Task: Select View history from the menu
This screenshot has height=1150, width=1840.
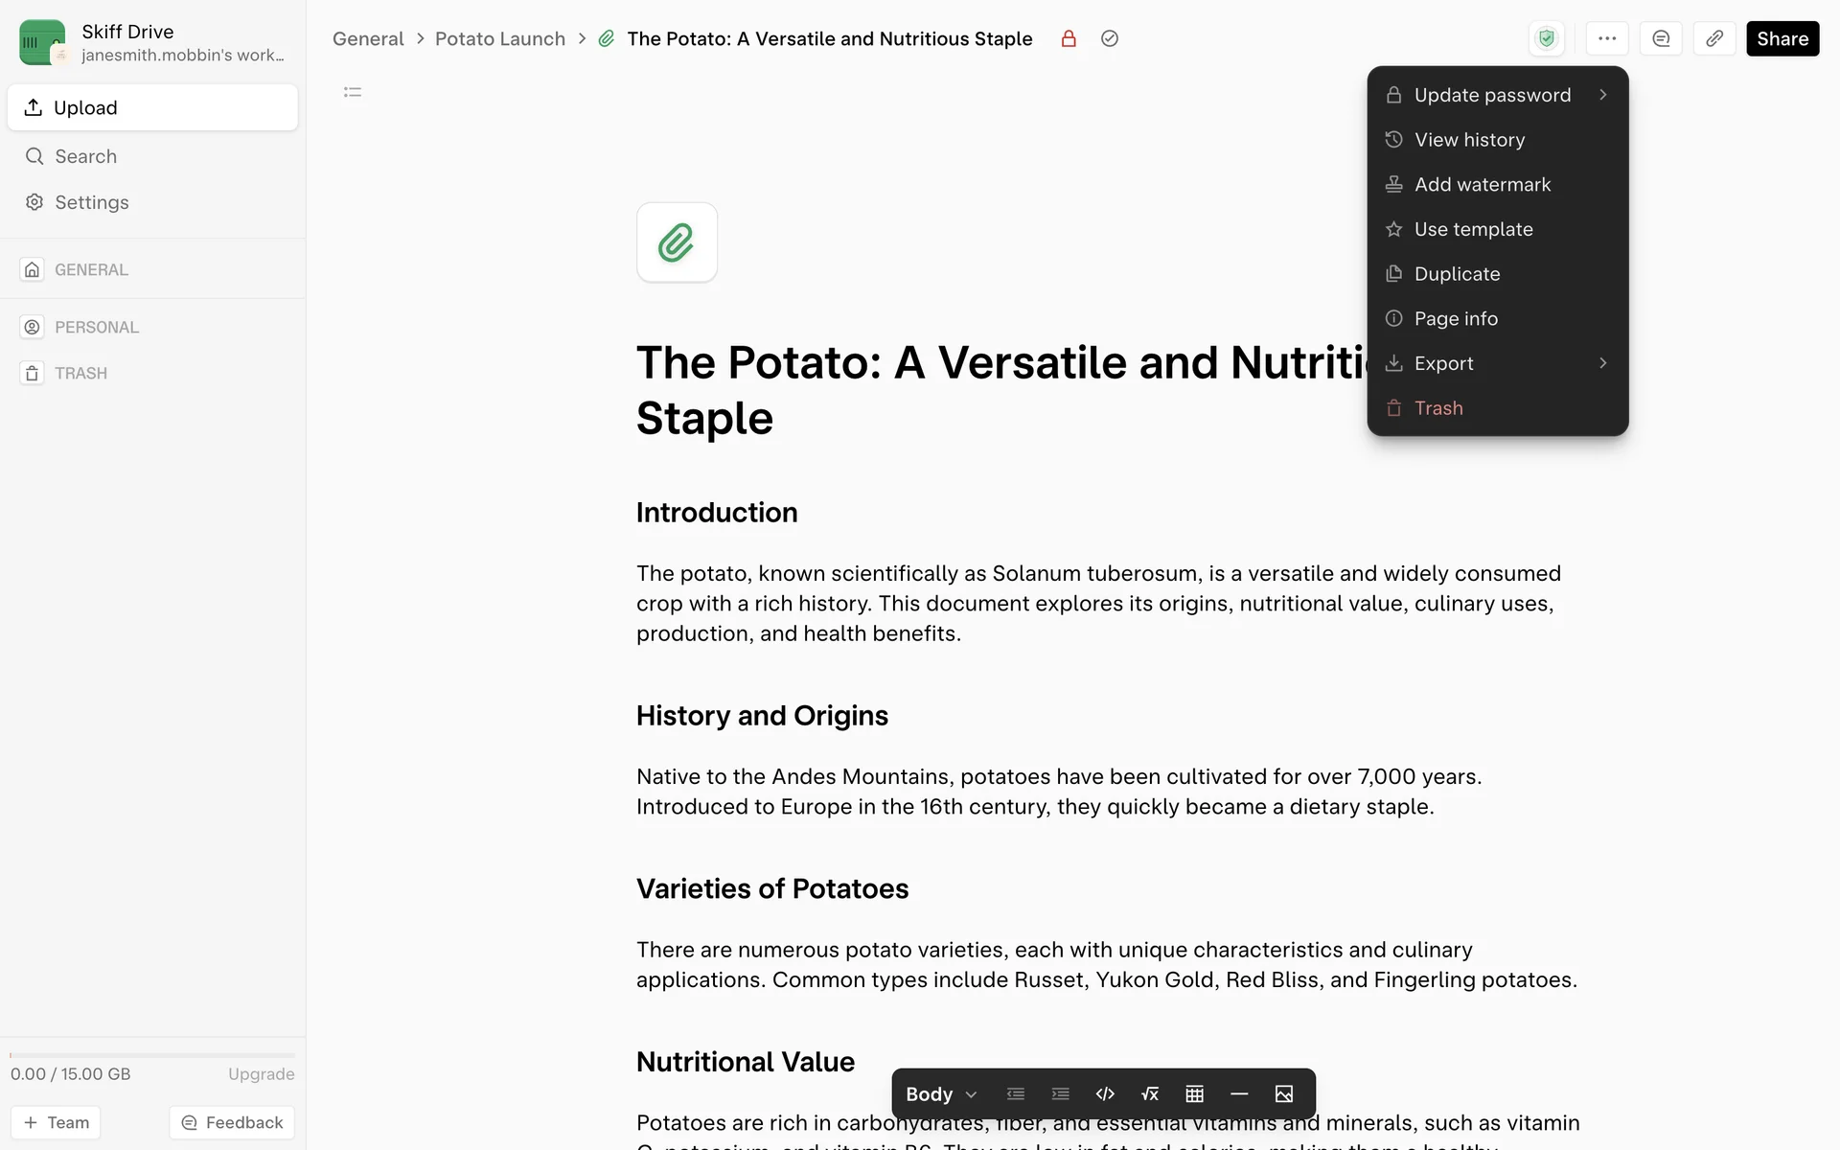Action: point(1469,140)
